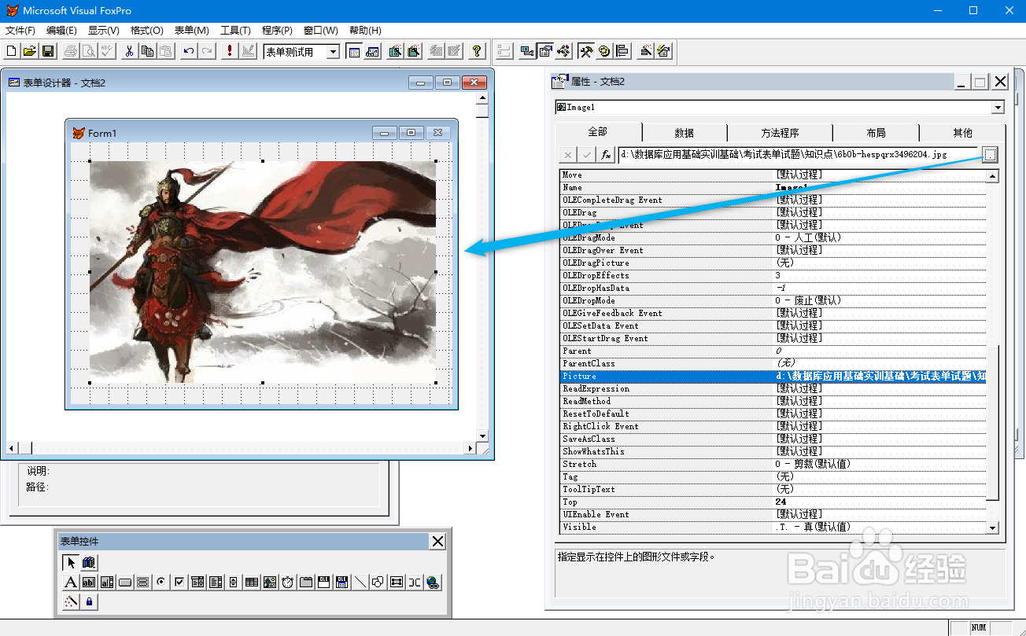Select the Line control tool
The height and width of the screenshot is (636, 1026).
tap(360, 582)
